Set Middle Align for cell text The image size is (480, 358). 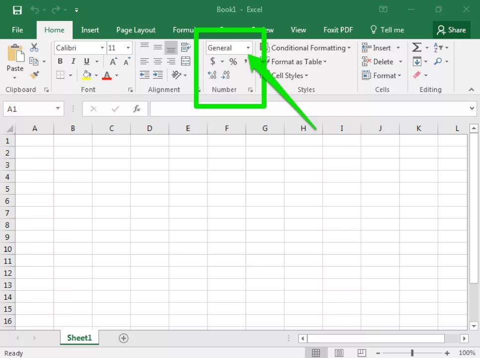pos(158,47)
